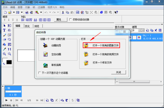The width and height of the screenshot is (164, 108).
Task: Click the delete object X icon
Action: (x=156, y=30)
